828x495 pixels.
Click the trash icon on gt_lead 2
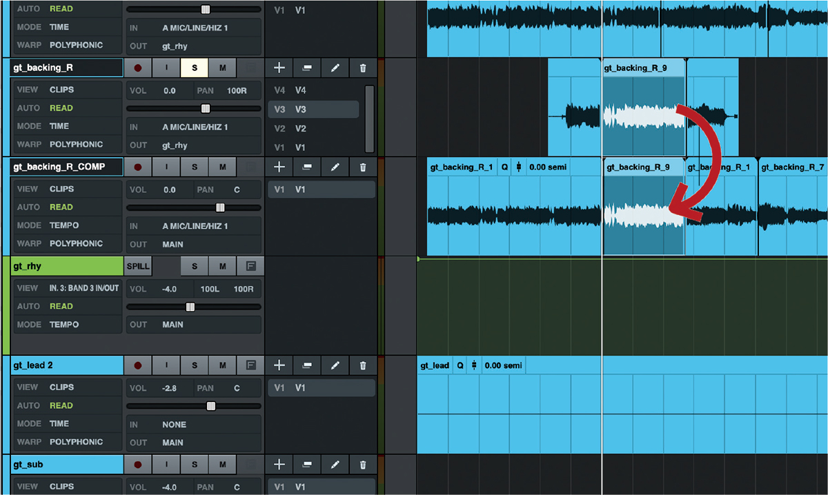363,365
